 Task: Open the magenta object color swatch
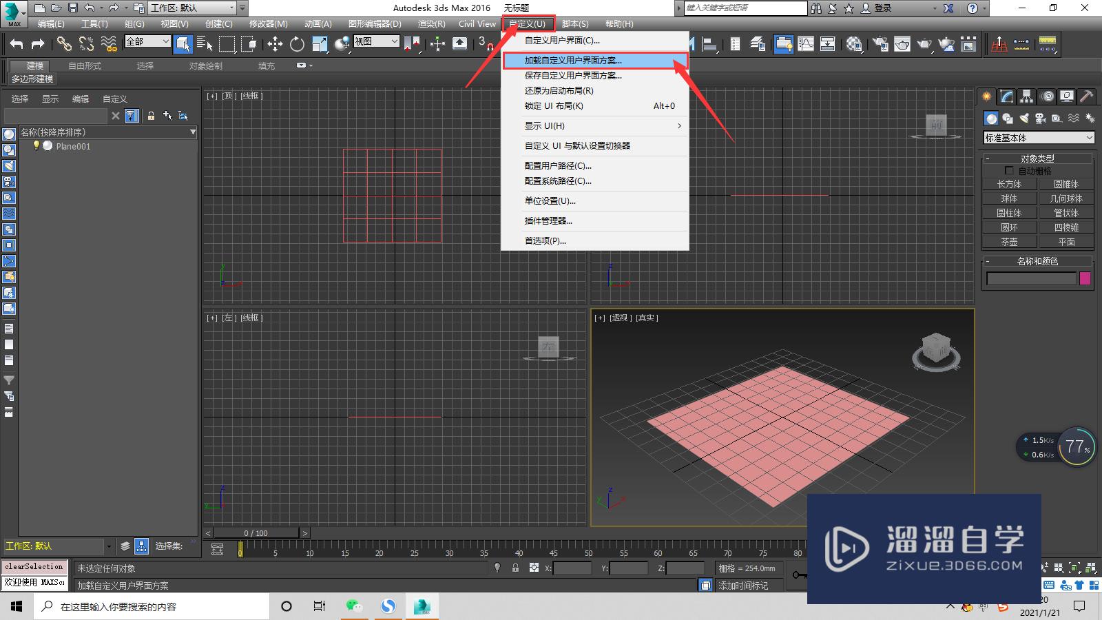(x=1085, y=278)
